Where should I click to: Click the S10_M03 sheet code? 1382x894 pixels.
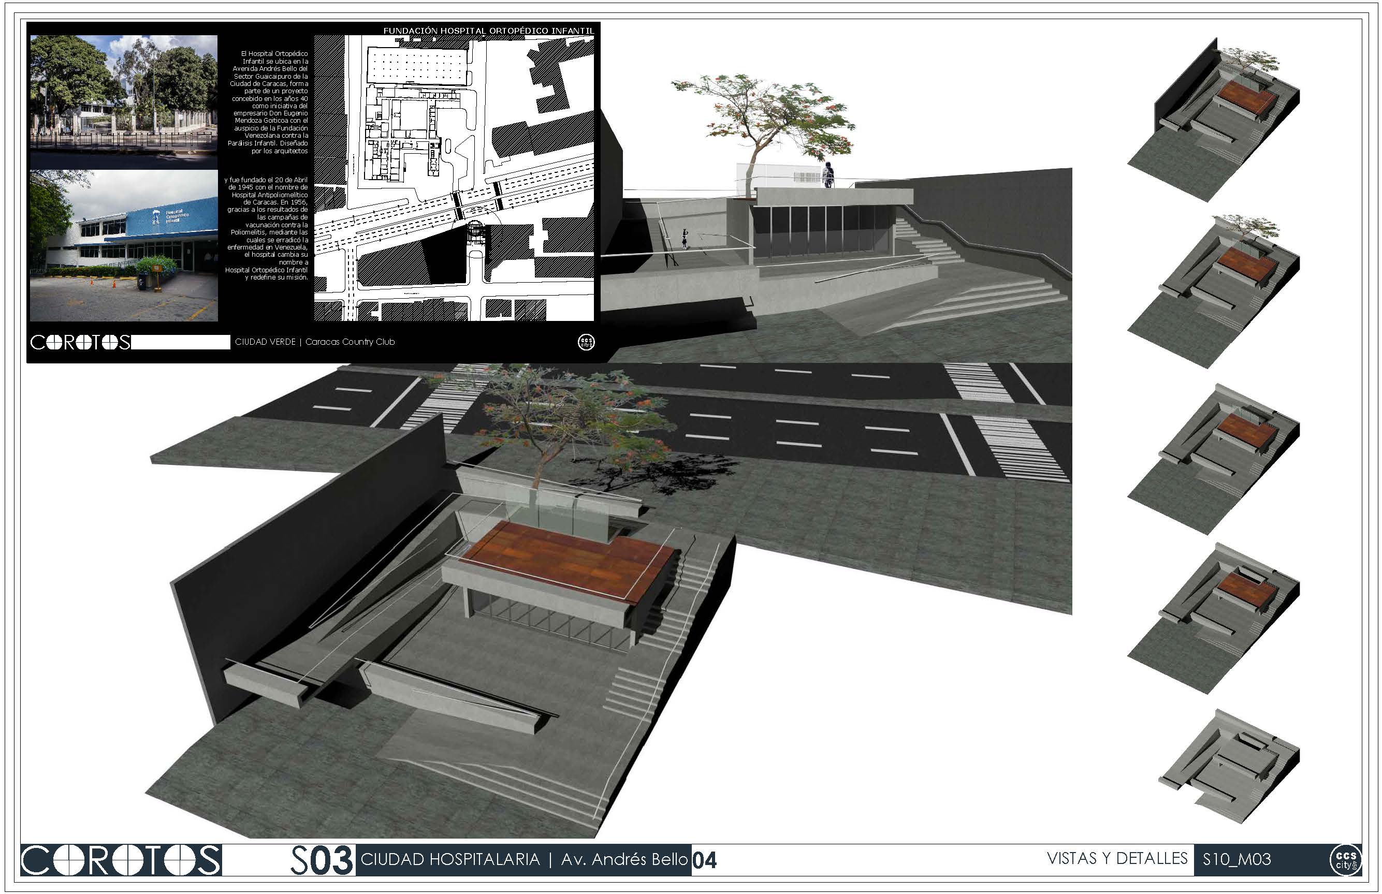tap(1236, 860)
